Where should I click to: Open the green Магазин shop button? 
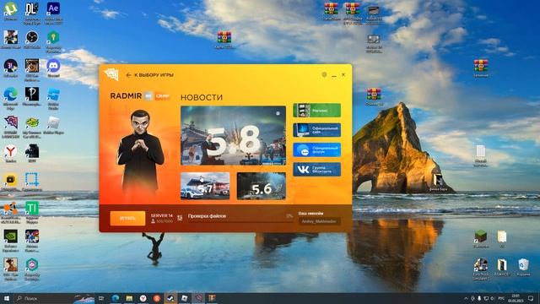pyautogui.click(x=317, y=111)
